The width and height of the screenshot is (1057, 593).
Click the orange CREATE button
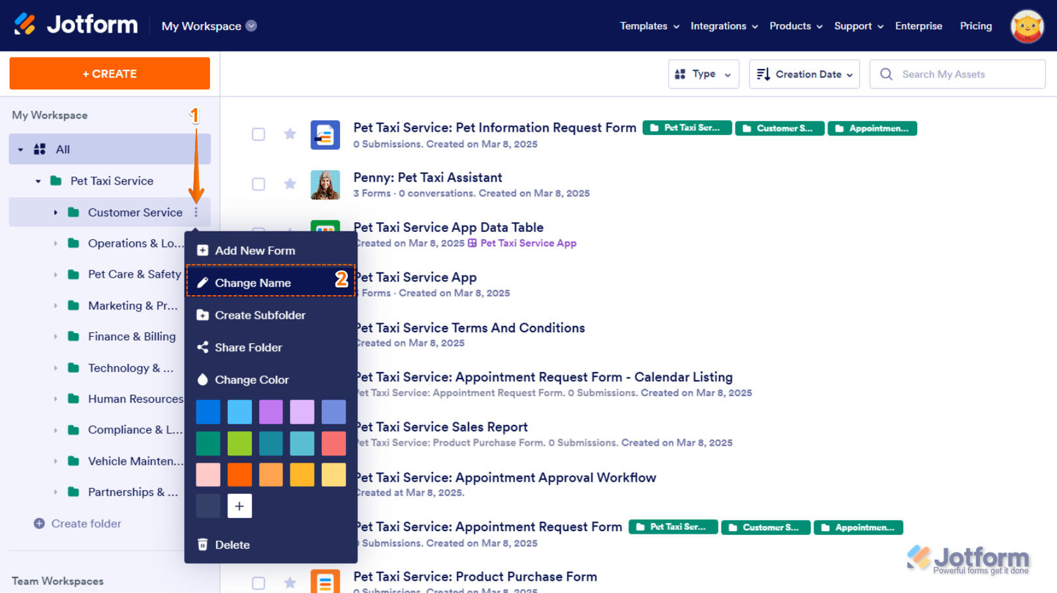pyautogui.click(x=110, y=74)
